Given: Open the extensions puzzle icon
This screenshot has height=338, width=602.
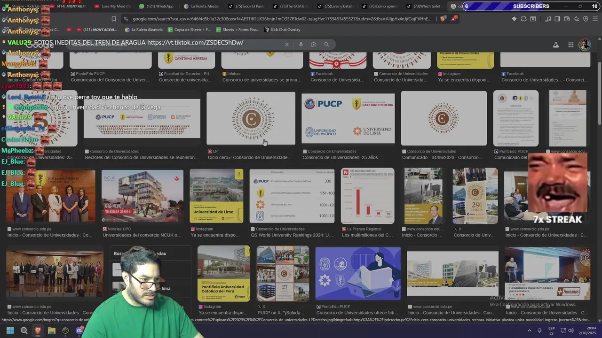Looking at the screenshot, I should [523, 19].
